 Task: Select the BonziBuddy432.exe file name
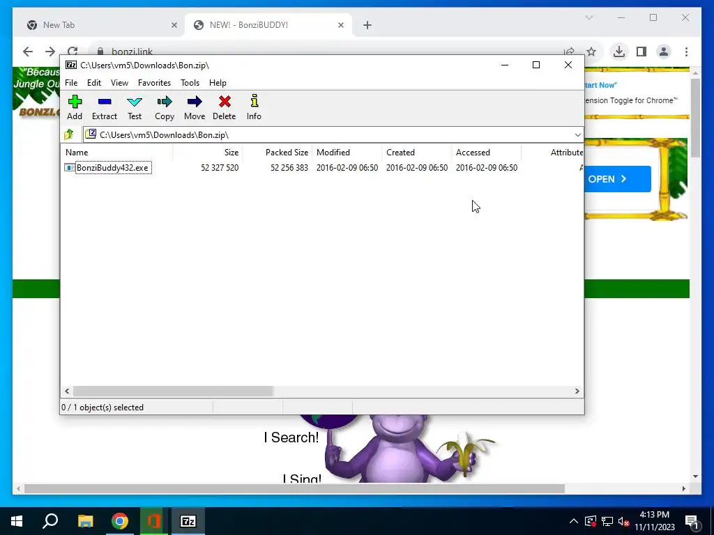click(x=112, y=168)
